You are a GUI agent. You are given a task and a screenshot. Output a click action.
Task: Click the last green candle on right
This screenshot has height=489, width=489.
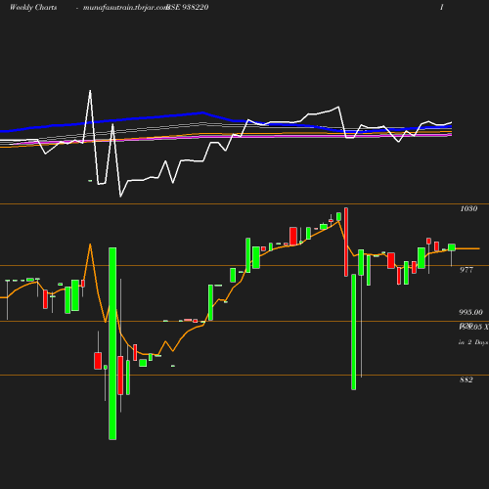click(x=452, y=247)
